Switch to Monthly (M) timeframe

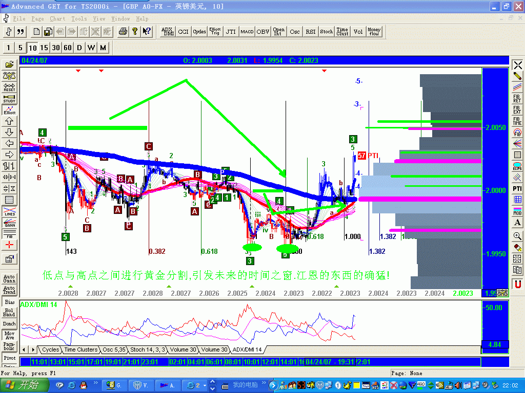[103, 48]
